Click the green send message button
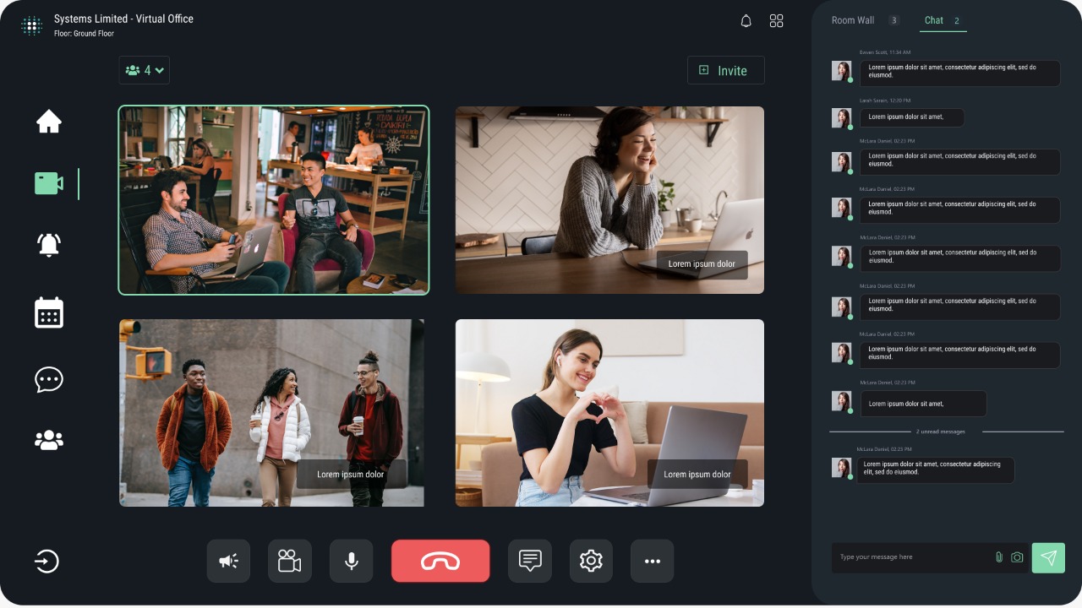1082x608 pixels. [x=1048, y=557]
